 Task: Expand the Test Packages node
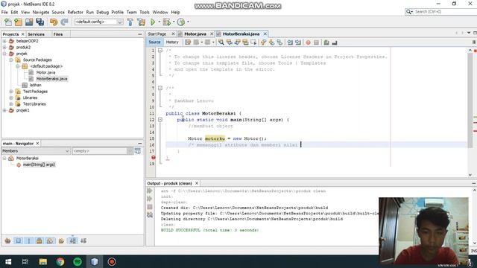11,91
